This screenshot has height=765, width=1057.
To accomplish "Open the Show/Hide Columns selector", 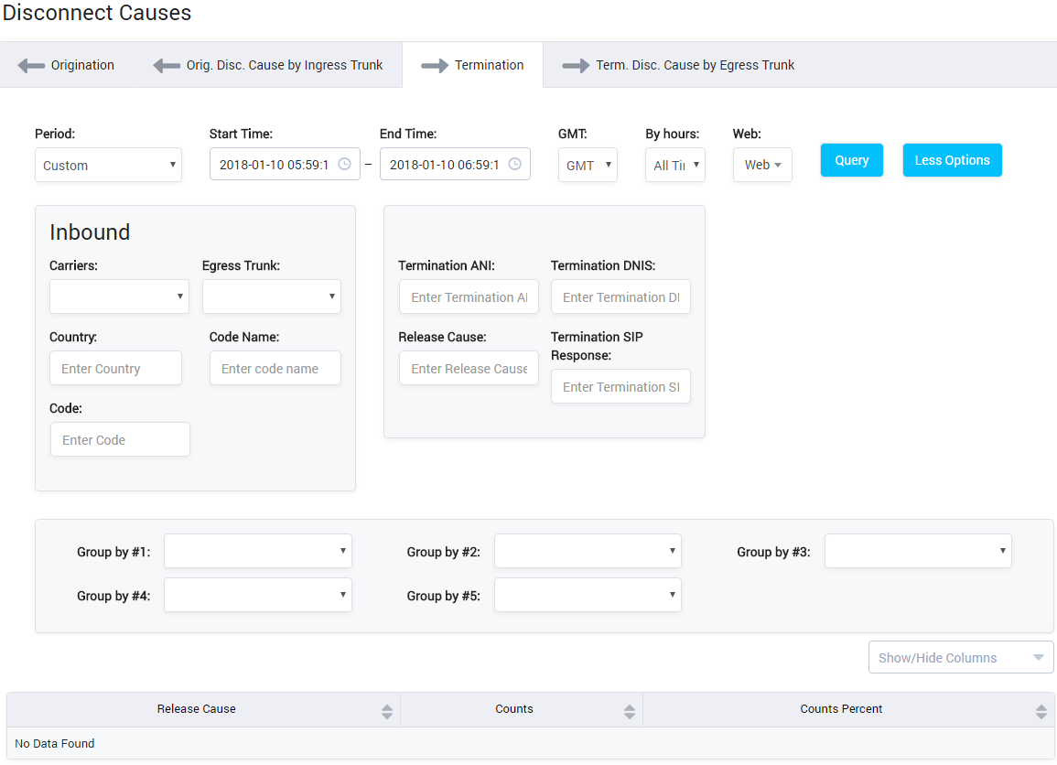I will point(960,657).
